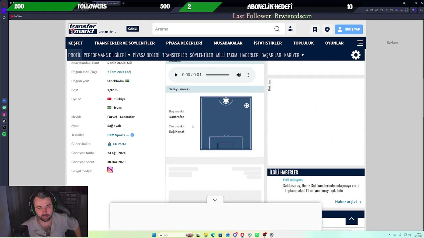Switch to the Haberler tab
Screen dimensions: 424x238
click(249, 55)
